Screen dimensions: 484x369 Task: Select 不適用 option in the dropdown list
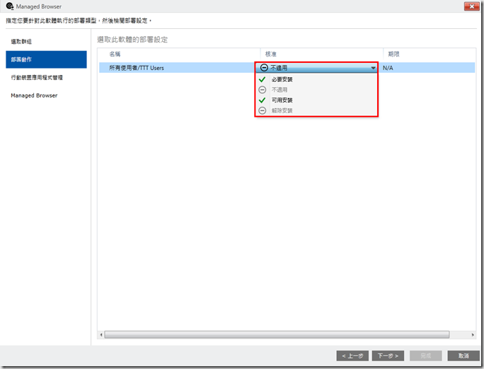280,90
